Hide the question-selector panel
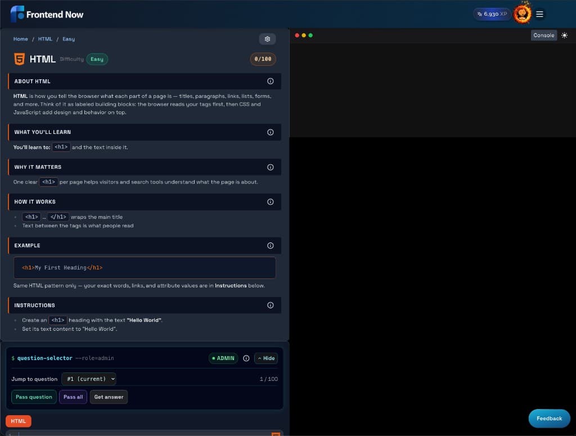Viewport: 576px width, 436px height. [266, 358]
